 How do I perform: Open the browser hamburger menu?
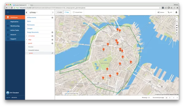(177, 8)
